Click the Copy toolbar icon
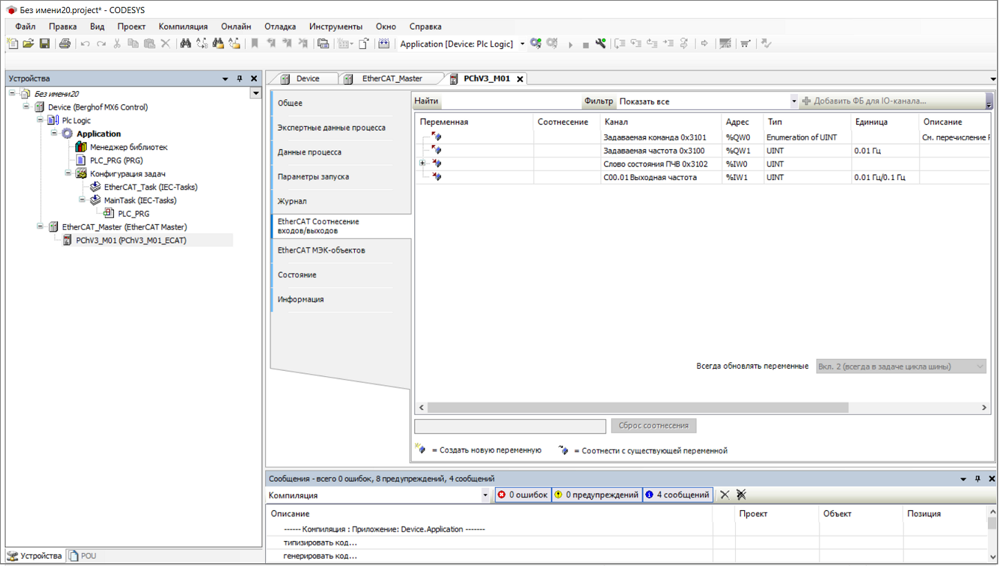1001x566 pixels. [x=133, y=43]
